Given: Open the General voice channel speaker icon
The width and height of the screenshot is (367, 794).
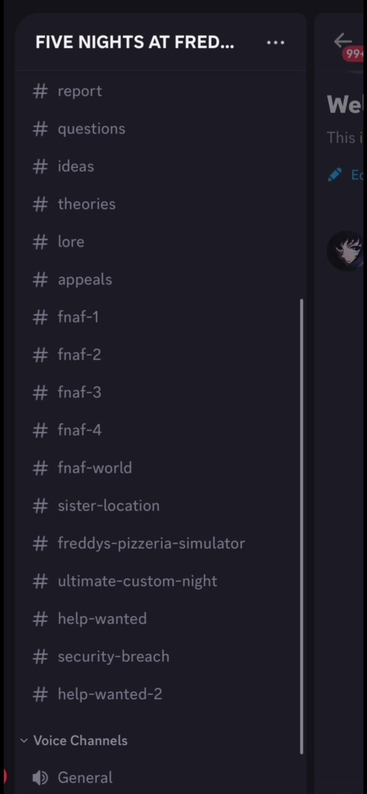Looking at the screenshot, I should pyautogui.click(x=40, y=778).
